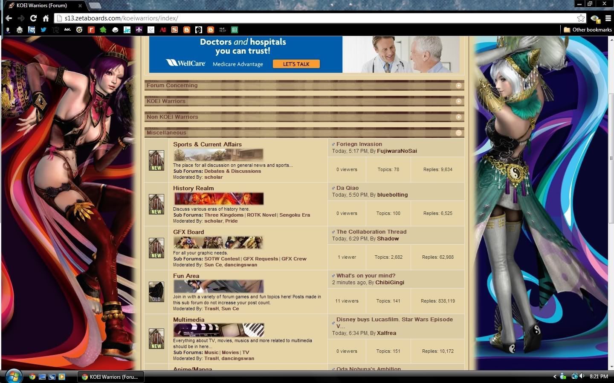Reload the page with the refresh icon
This screenshot has height=383, width=614.
(x=33, y=18)
